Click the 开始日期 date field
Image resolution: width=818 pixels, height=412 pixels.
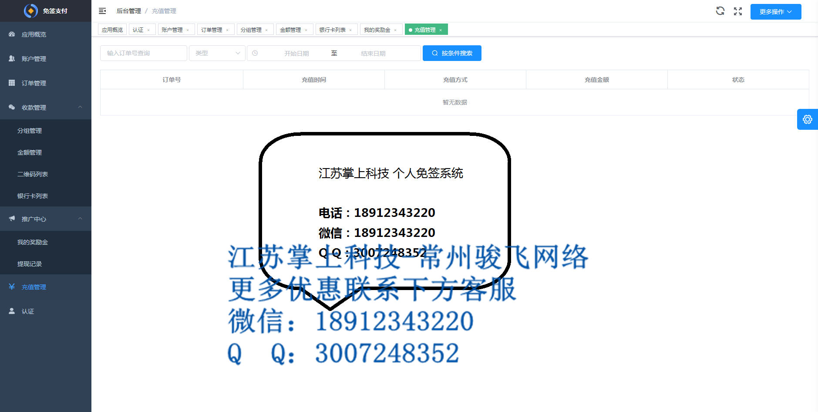point(296,53)
